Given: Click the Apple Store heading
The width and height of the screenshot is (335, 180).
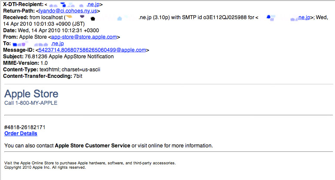Looking at the screenshot, I should click(31, 94).
